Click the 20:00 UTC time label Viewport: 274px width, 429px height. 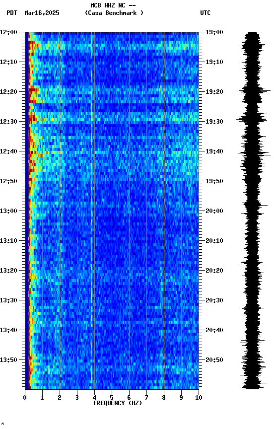click(x=214, y=211)
